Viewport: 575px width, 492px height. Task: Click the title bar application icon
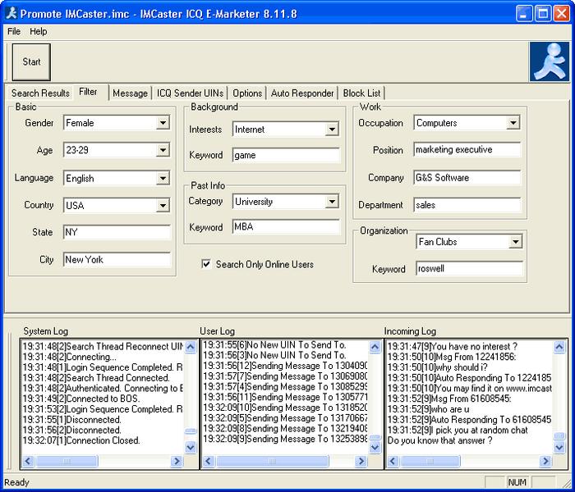pos(11,14)
